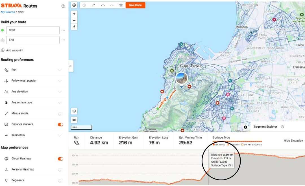The width and height of the screenshot is (305, 186).
Task: Click the Milnerton map label
Action: tap(241, 27)
